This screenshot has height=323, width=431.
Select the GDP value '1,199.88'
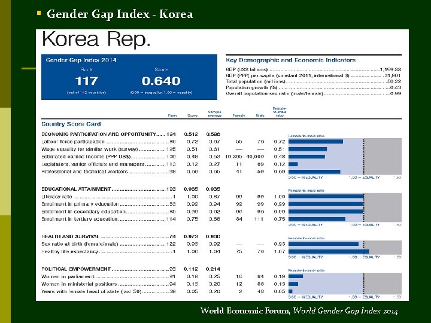coord(390,69)
